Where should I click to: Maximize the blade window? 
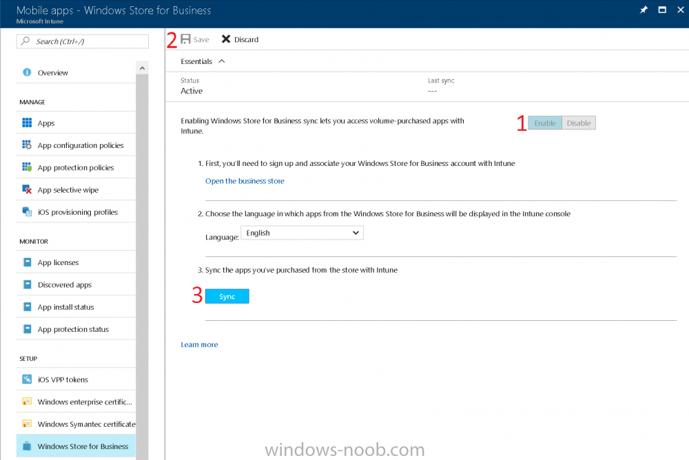pyautogui.click(x=662, y=10)
